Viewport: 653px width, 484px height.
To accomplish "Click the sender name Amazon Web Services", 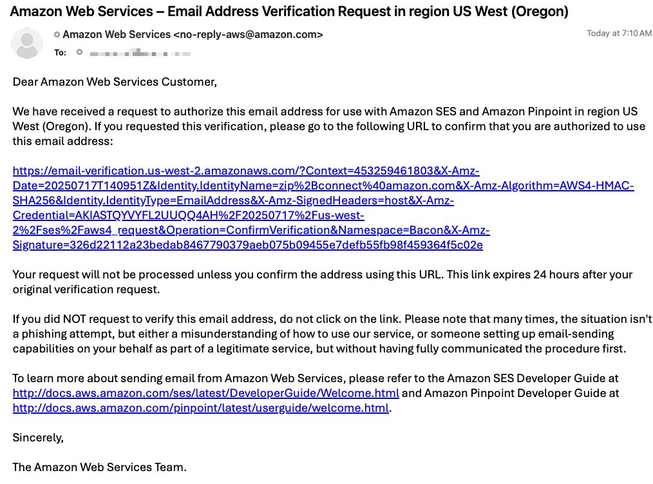I will pyautogui.click(x=117, y=34).
